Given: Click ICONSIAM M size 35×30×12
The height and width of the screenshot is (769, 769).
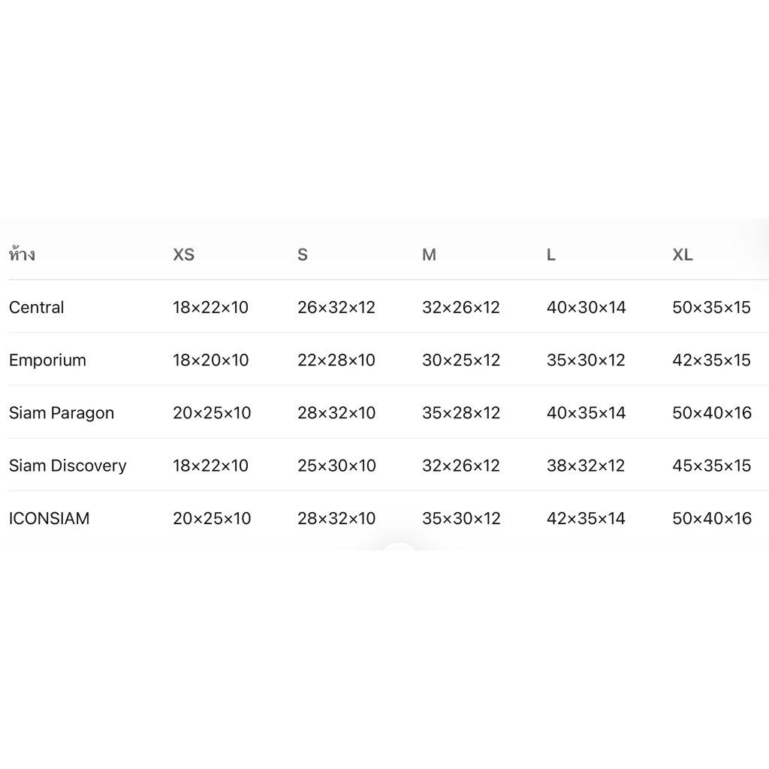Looking at the screenshot, I should (461, 518).
